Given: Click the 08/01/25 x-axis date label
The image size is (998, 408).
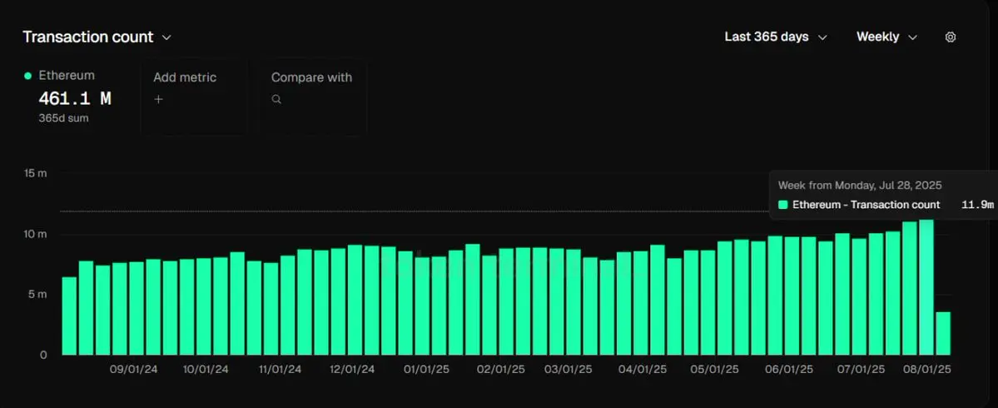Looking at the screenshot, I should pos(926,370).
